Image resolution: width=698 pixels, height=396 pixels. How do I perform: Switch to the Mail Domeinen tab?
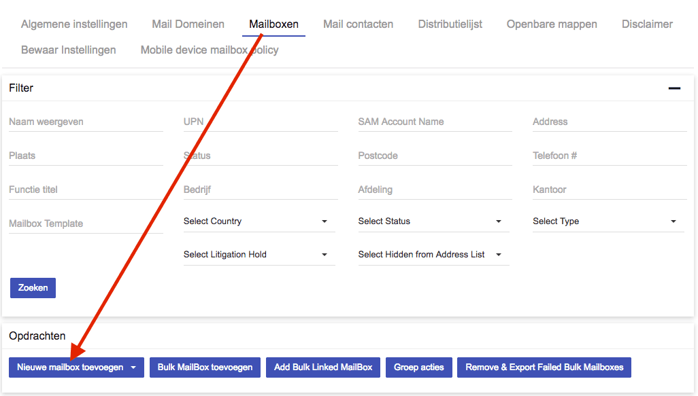188,24
